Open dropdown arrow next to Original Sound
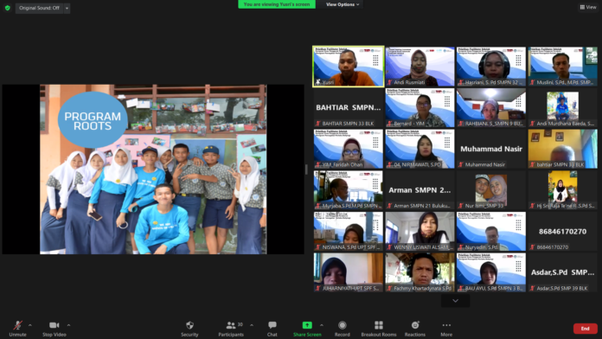602x339 pixels. click(67, 8)
